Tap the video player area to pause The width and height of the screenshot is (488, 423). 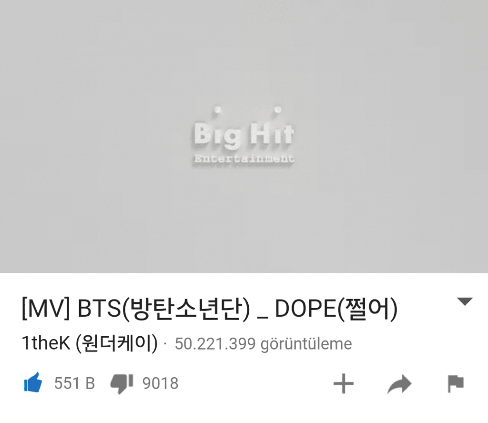(x=244, y=136)
